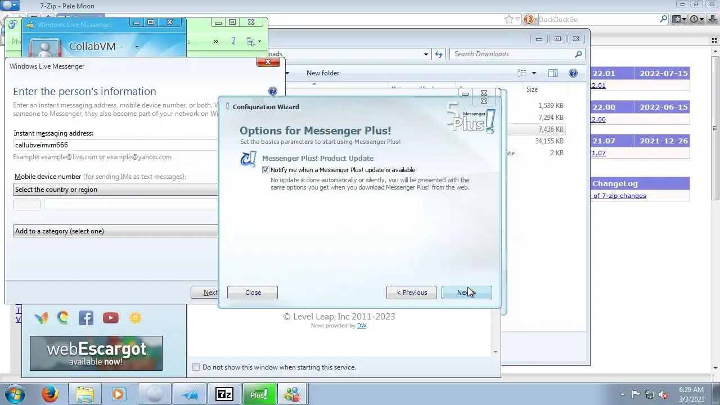
Task: Click Next in the Configuration Wizard
Action: (x=466, y=292)
